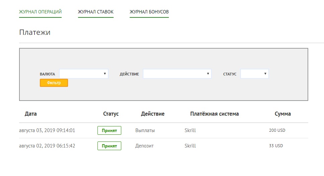Click the Сумма column header
This screenshot has width=324, height=176.
(x=282, y=114)
